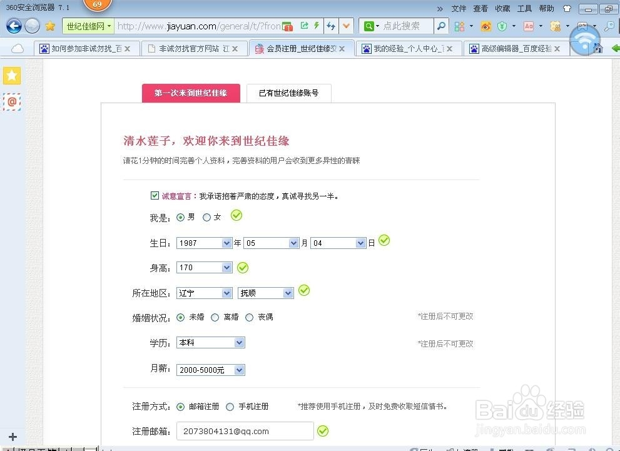
Task: Click the search magnifier in the search box
Action: pyautogui.click(x=441, y=26)
